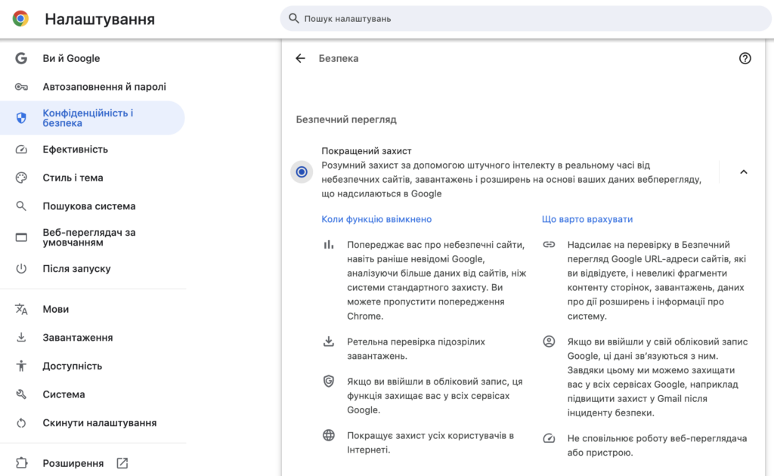Select the Покращений захист radio button
Viewport: 774px width, 476px height.
click(302, 172)
